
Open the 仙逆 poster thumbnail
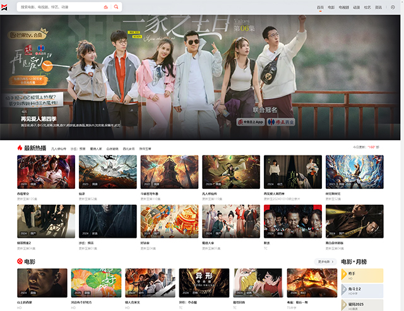tap(108, 172)
